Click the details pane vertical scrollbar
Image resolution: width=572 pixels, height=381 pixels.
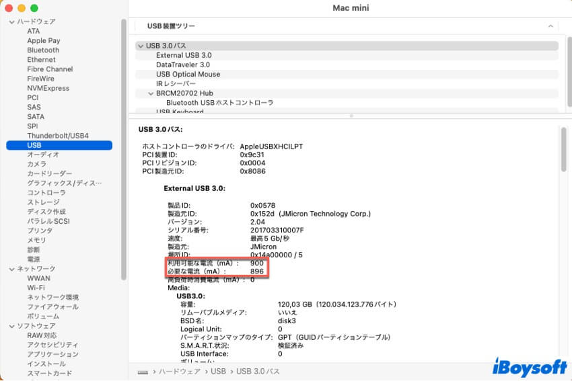click(564, 149)
